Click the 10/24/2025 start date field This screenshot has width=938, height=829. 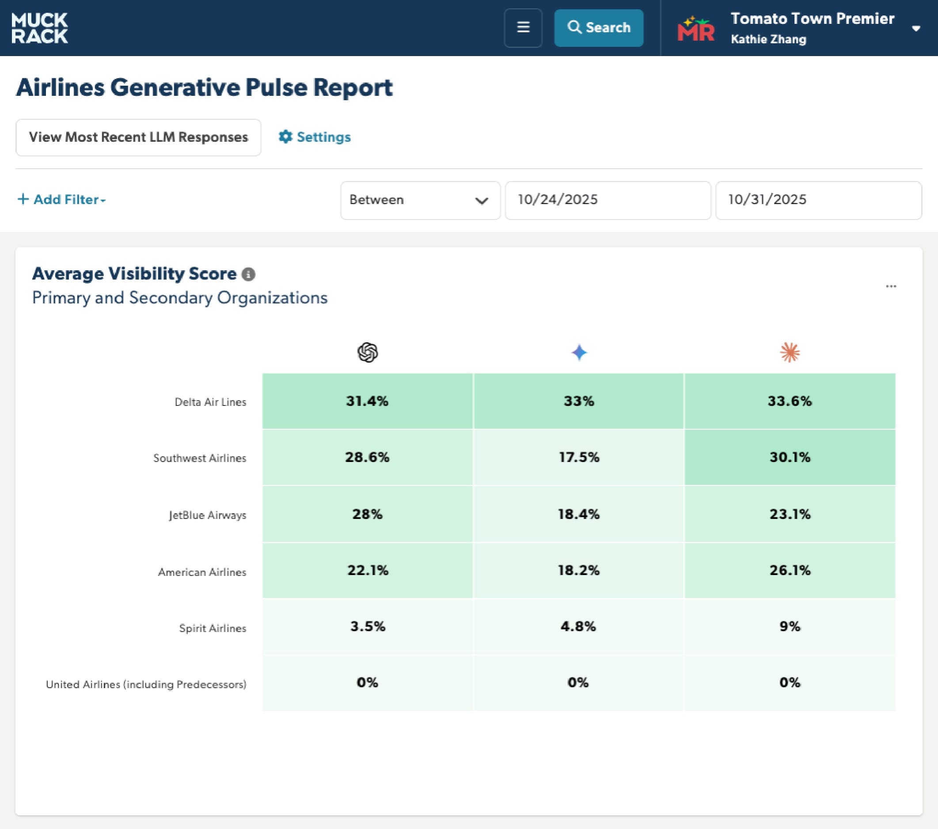pyautogui.click(x=608, y=200)
